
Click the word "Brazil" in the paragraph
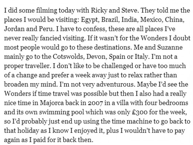110,20
